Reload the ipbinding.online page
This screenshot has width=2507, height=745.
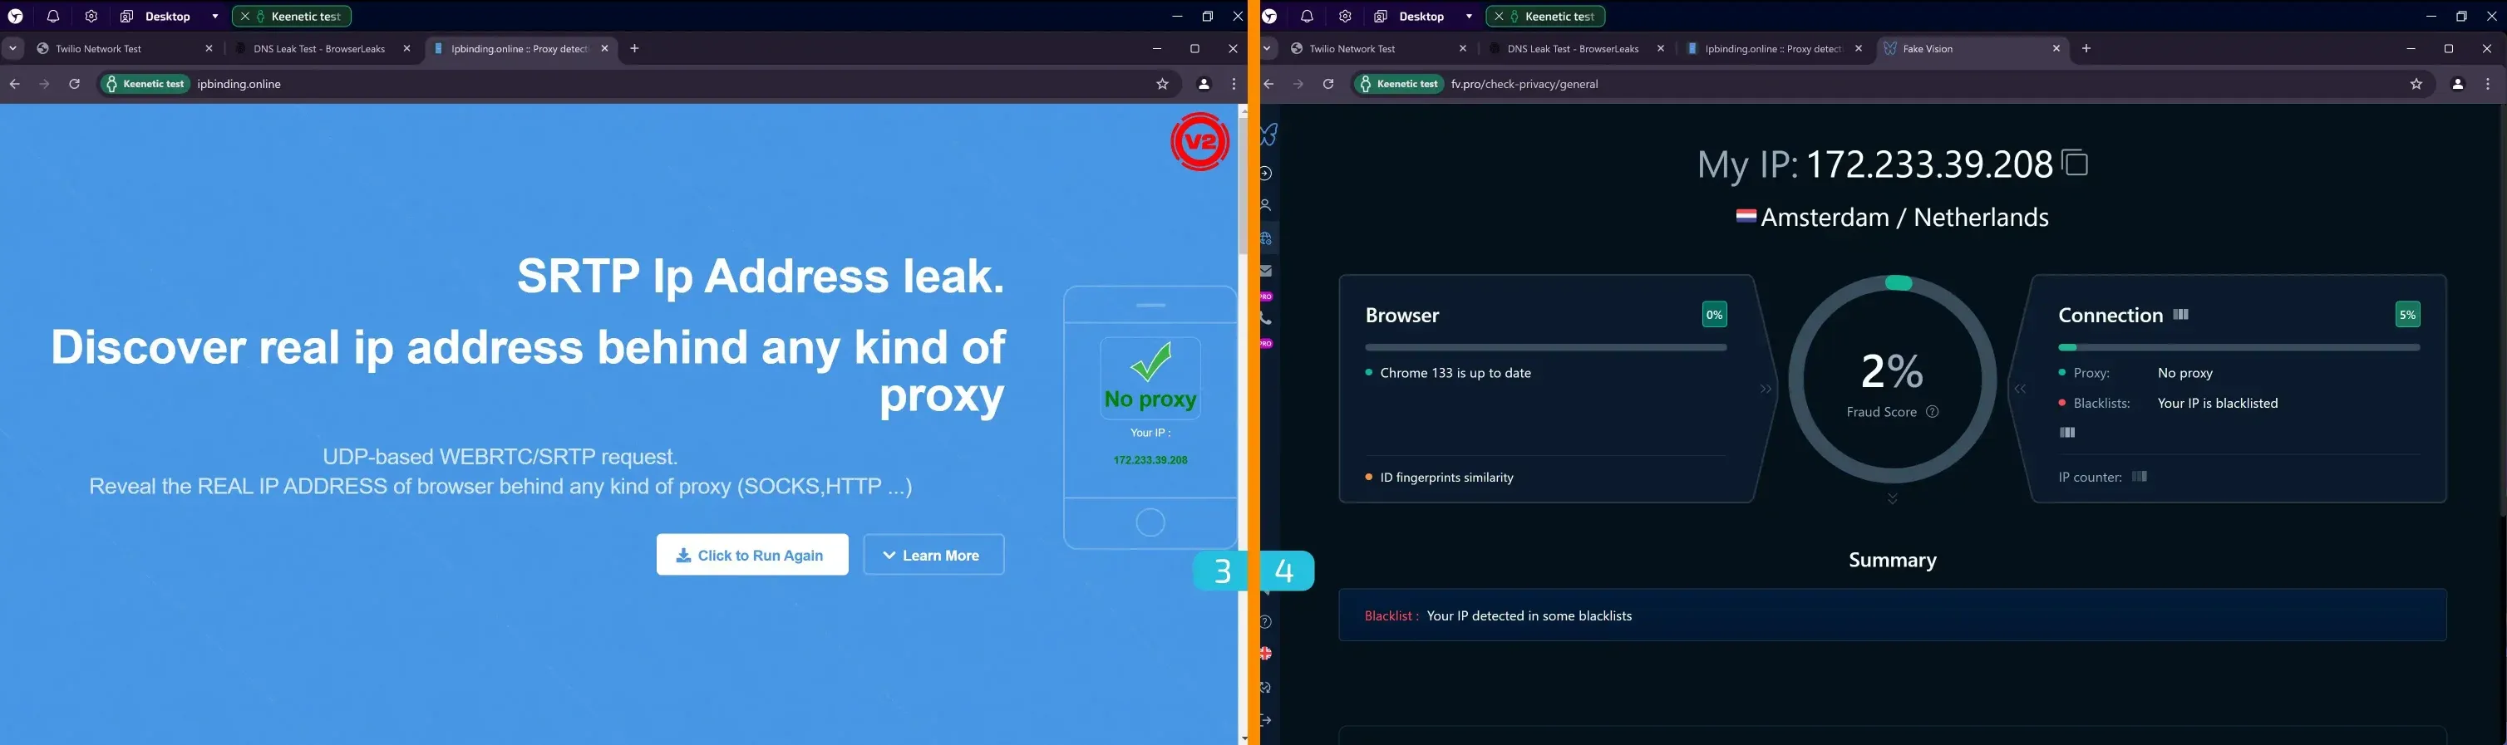[74, 85]
